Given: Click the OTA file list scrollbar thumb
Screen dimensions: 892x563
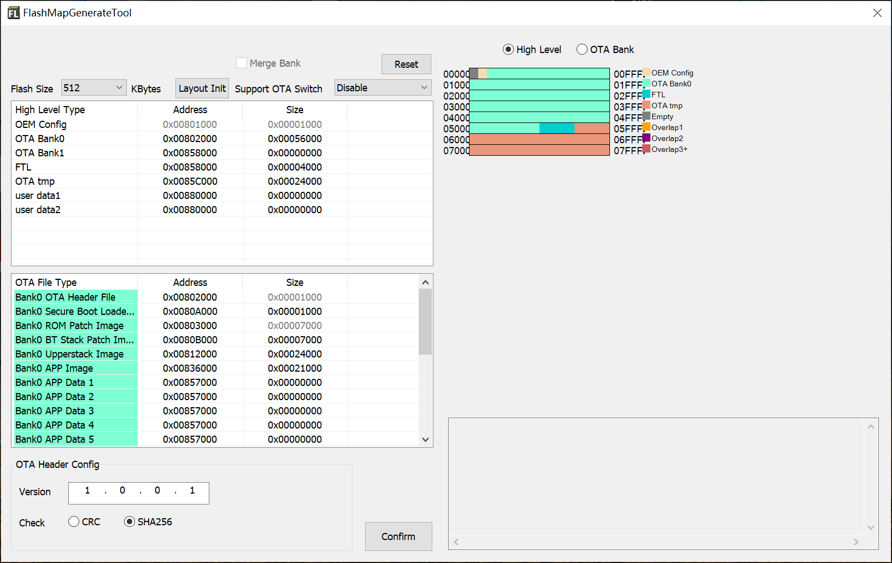Looking at the screenshot, I should click(x=425, y=321).
